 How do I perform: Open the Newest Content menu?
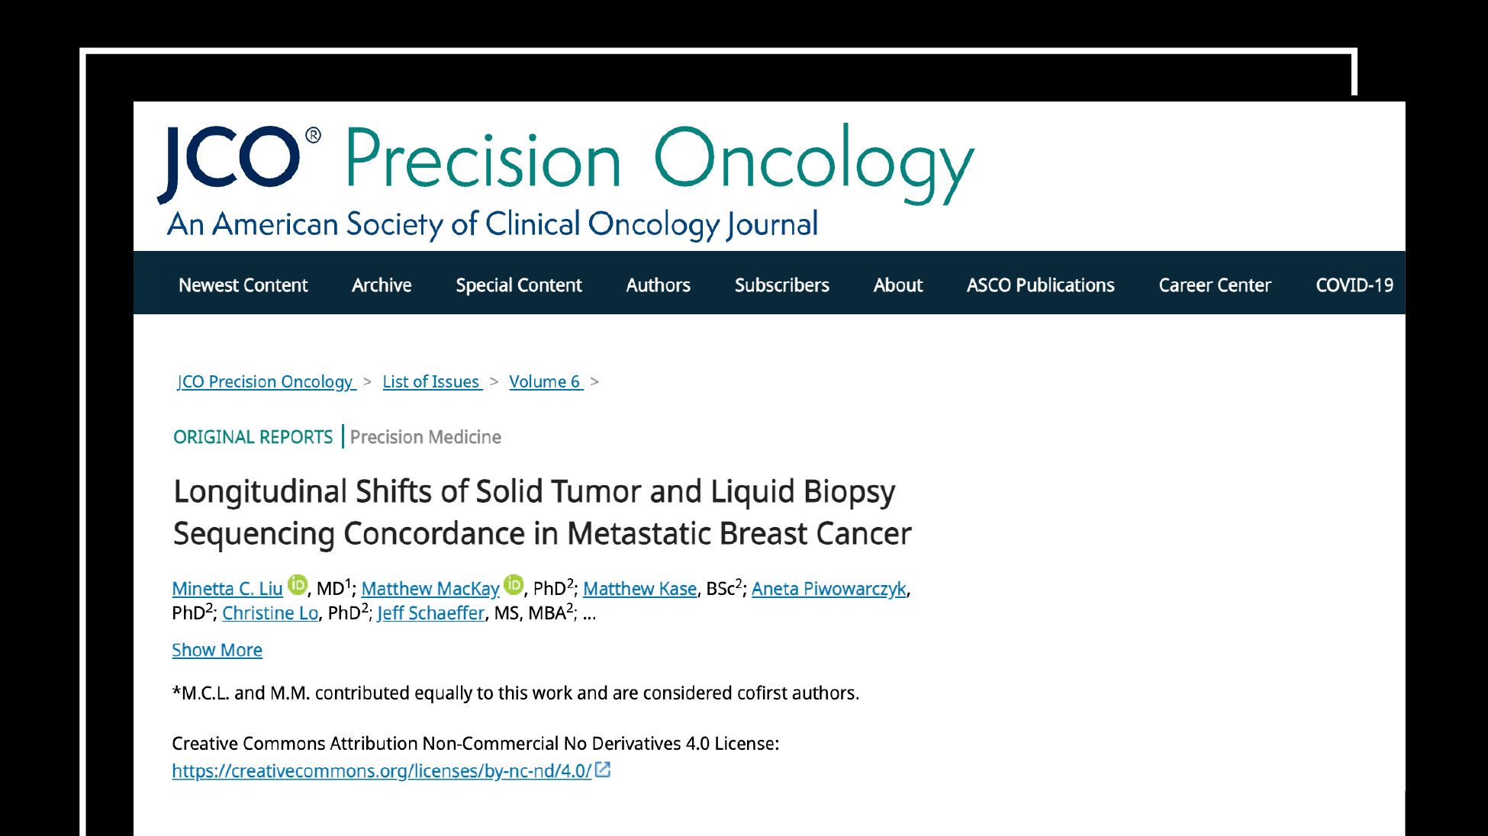pos(243,285)
